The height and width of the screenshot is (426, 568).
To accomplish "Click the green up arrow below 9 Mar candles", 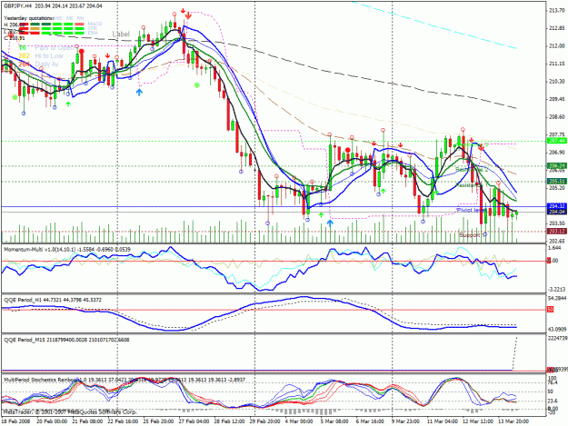I will [x=384, y=191].
